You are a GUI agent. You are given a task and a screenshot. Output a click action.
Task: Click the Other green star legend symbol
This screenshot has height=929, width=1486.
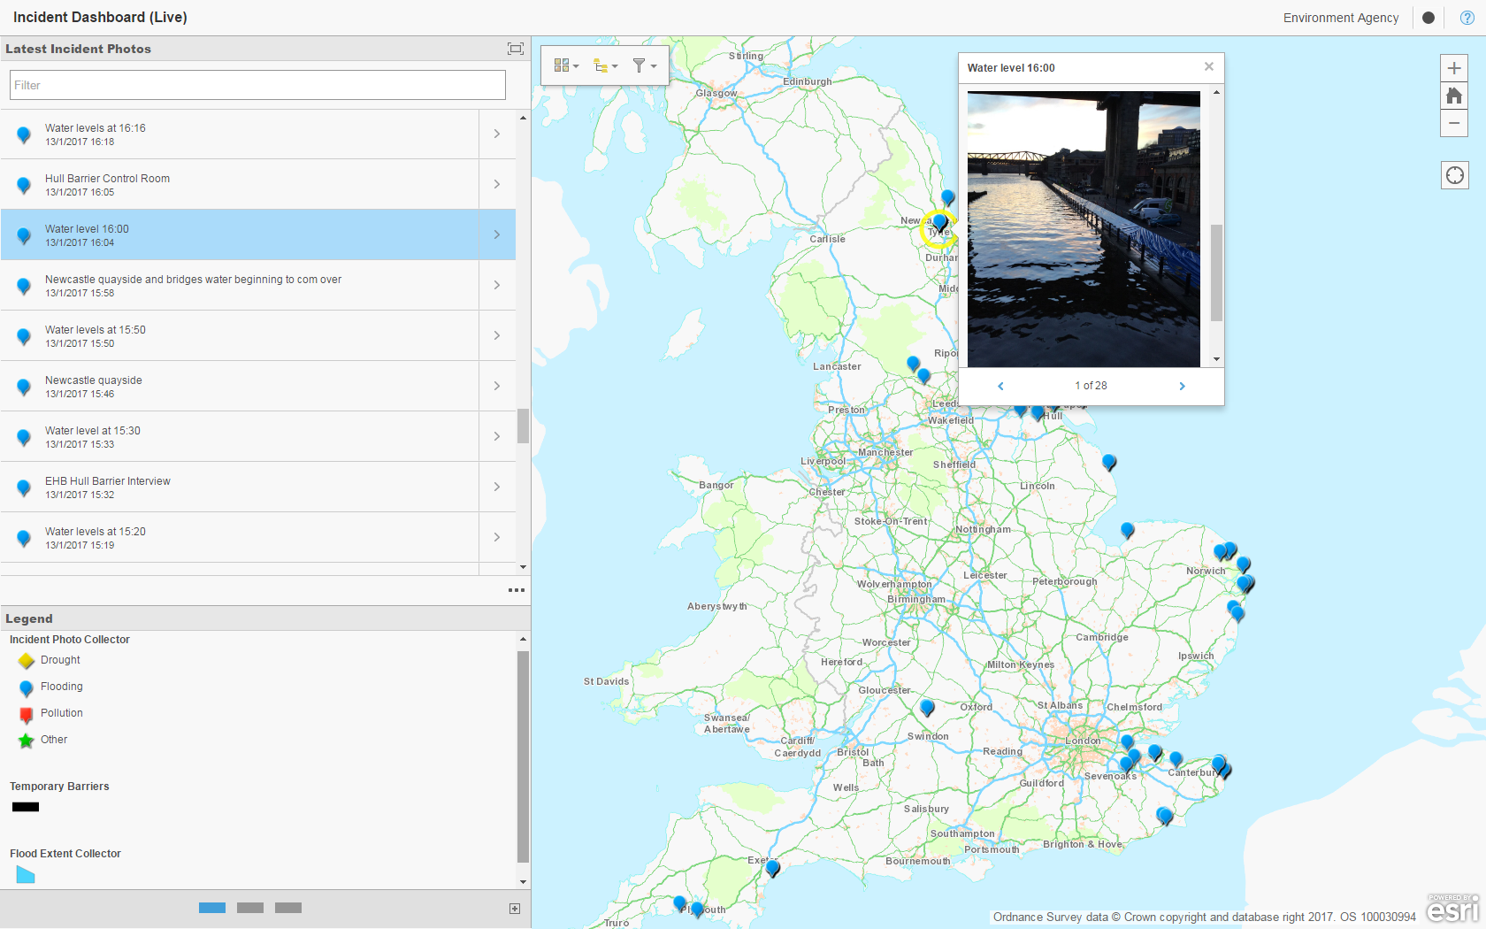point(27,741)
